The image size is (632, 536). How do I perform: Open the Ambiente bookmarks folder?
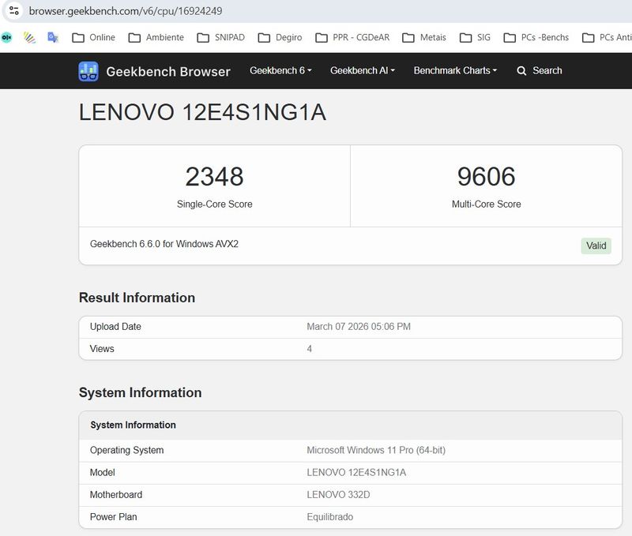tap(156, 37)
